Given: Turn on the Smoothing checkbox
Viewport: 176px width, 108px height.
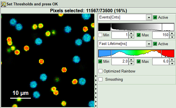Looking at the screenshot, I should pos(100,79).
